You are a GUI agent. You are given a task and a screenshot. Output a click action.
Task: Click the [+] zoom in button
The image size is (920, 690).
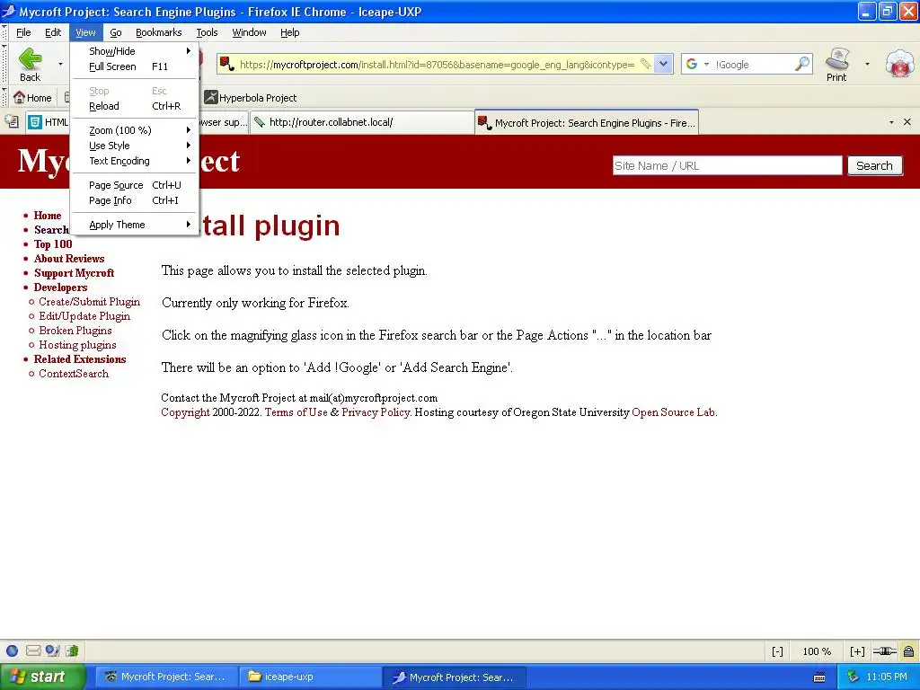tap(857, 651)
